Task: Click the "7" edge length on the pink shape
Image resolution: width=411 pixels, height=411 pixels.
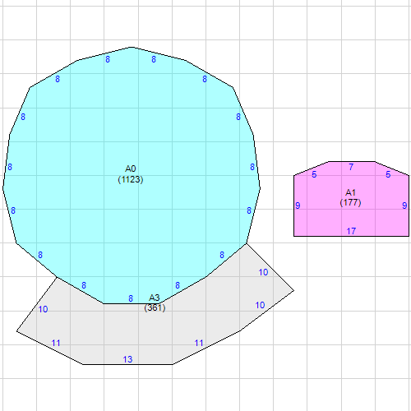Action: tap(351, 167)
